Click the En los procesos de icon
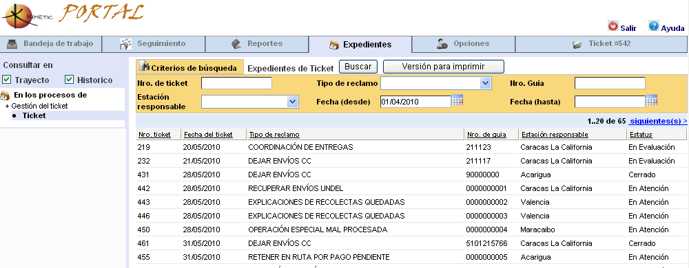The width and height of the screenshot is (689, 268). point(6,95)
